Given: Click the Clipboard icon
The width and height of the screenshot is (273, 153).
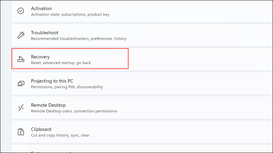Looking at the screenshot, I should click(21, 132).
